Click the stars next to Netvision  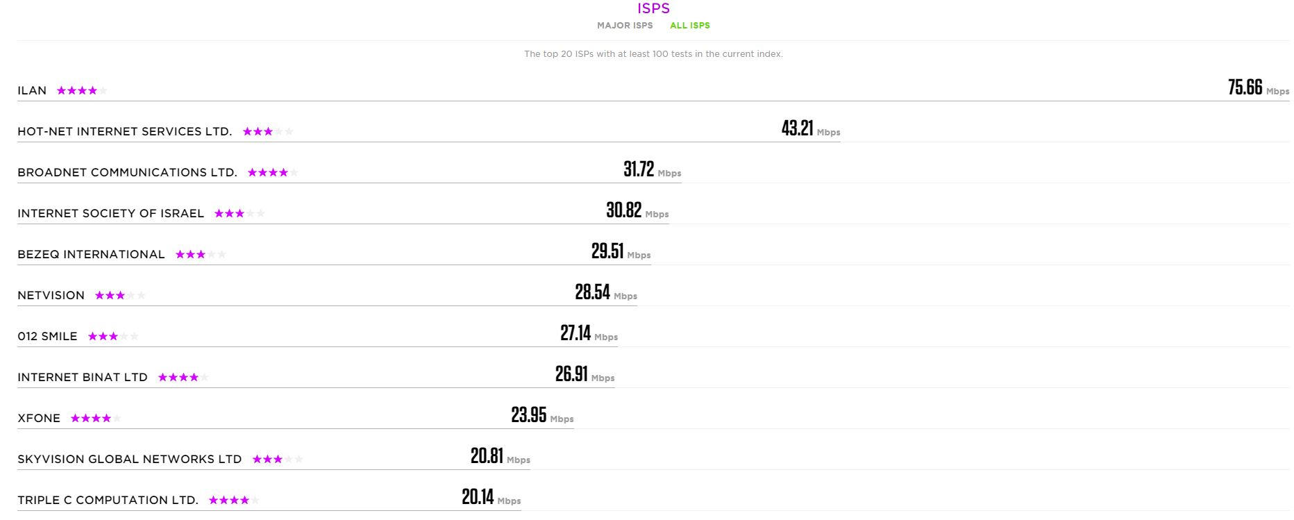(120, 296)
